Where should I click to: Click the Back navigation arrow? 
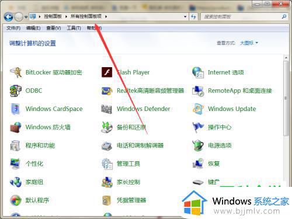9,17
